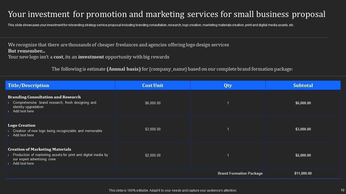Screen dimensions: 346x194
Task: Click the $3,000.00 cost unit cell
Action: tap(153, 129)
